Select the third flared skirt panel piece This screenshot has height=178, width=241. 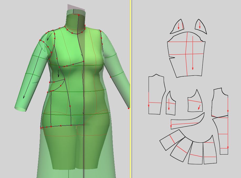[x=196, y=153]
